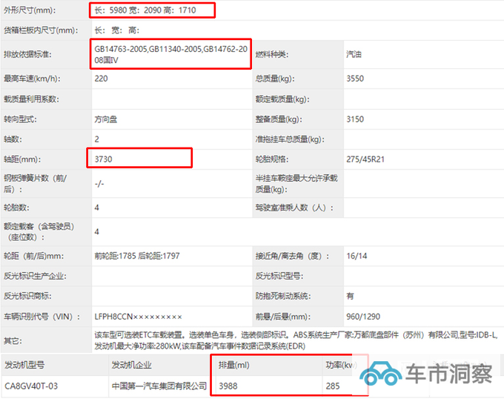Click the 燃料种类 label
This screenshot has width=504, height=399.
point(271,54)
